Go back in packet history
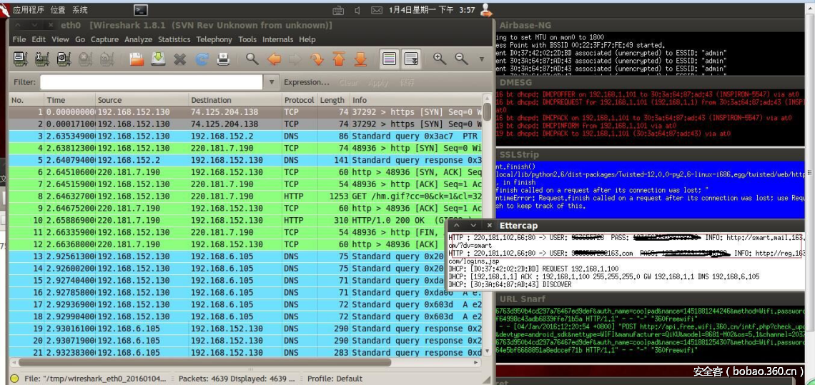The image size is (815, 385). 274,59
